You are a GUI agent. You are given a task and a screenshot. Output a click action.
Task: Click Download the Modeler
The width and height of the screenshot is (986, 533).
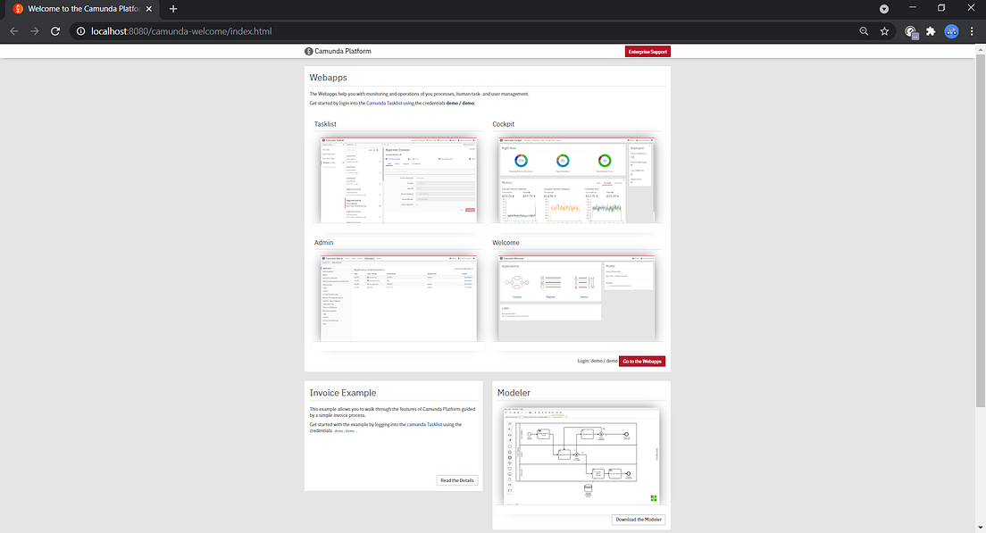638,519
